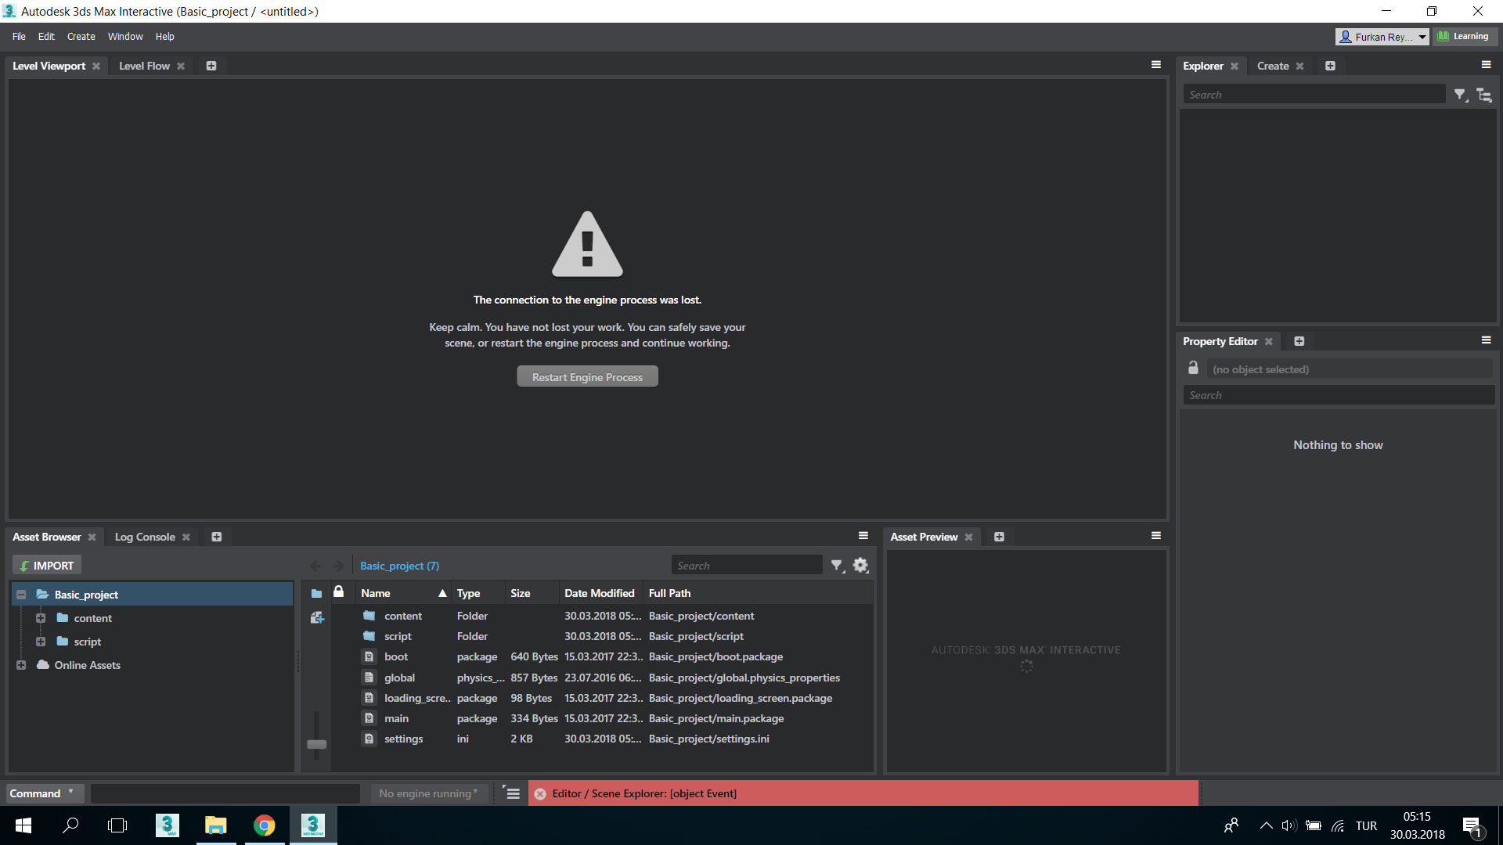Click Property Editor search field

(1339, 396)
